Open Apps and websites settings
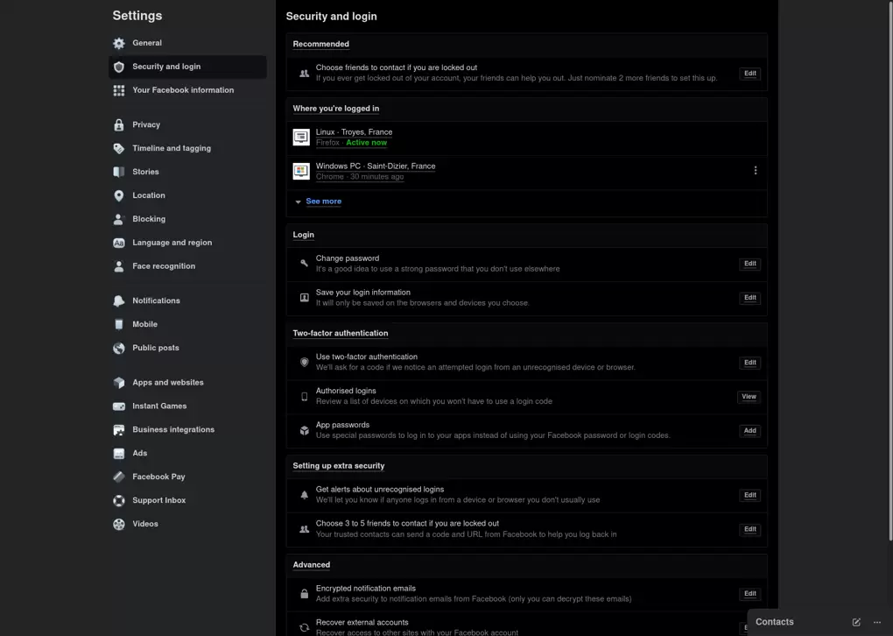Image resolution: width=893 pixels, height=636 pixels. (187, 383)
